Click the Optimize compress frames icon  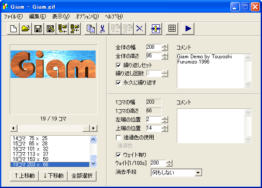pyautogui.click(x=156, y=29)
